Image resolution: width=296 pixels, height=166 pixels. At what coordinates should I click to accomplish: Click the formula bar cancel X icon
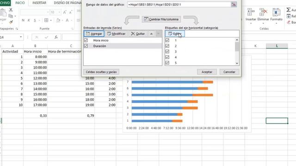click(37, 37)
